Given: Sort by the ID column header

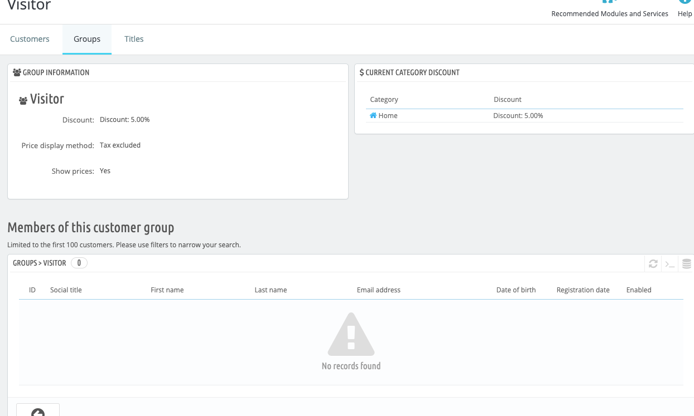Looking at the screenshot, I should (x=32, y=290).
